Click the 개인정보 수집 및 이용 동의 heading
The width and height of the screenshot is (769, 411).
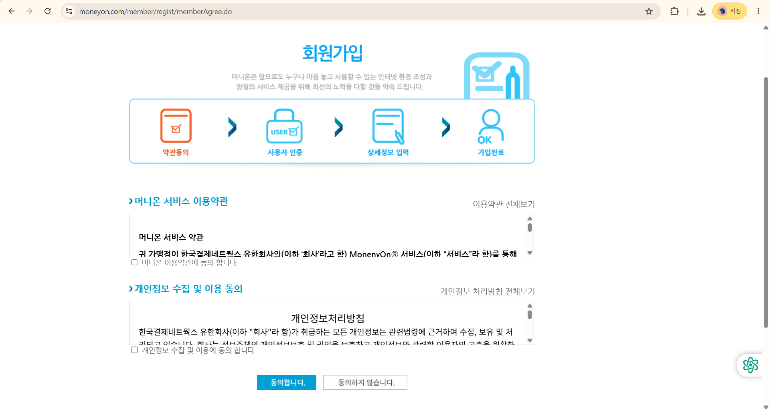(x=188, y=289)
